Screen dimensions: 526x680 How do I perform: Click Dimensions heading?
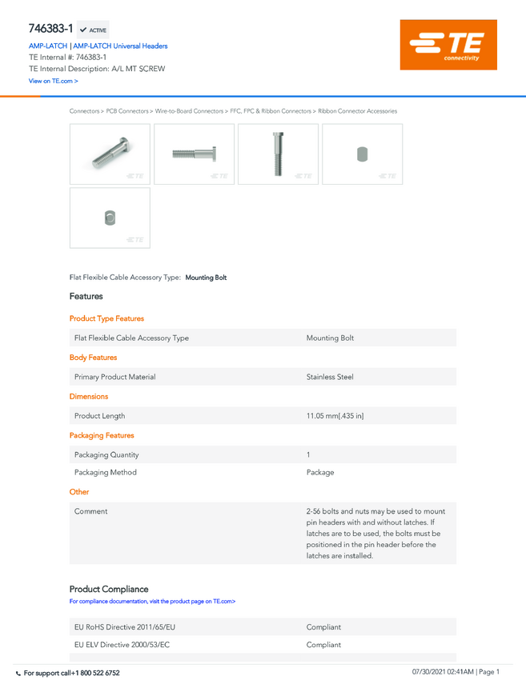tap(89, 396)
